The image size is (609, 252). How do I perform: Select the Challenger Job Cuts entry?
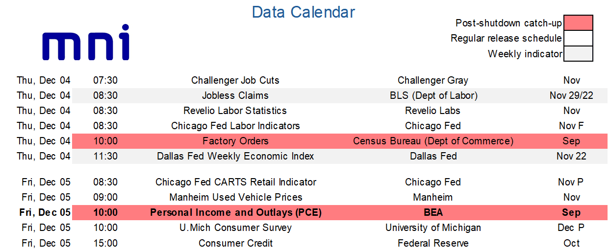(x=235, y=80)
